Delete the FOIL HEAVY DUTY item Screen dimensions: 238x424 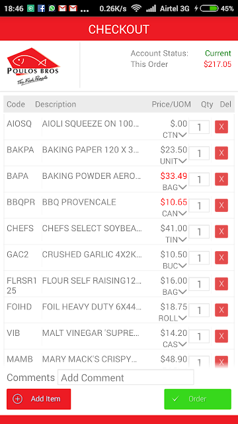tap(221, 310)
